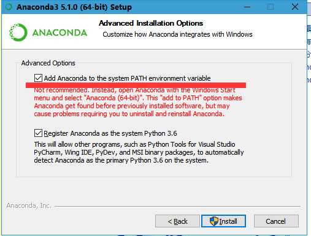Image resolution: width=311 pixels, height=236 pixels.
Task: Go back with the < Back button
Action: [177, 221]
